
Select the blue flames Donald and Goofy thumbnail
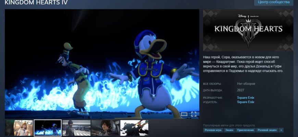[x=48, y=128]
